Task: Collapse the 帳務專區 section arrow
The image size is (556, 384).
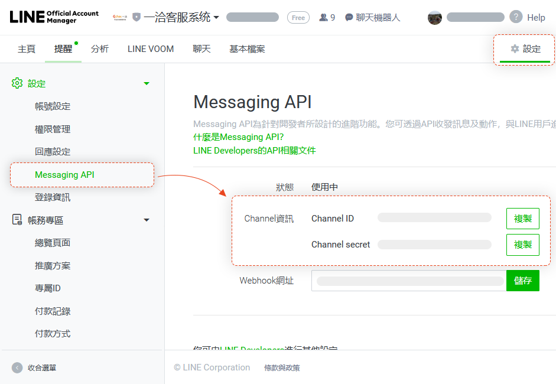Action: coord(147,220)
